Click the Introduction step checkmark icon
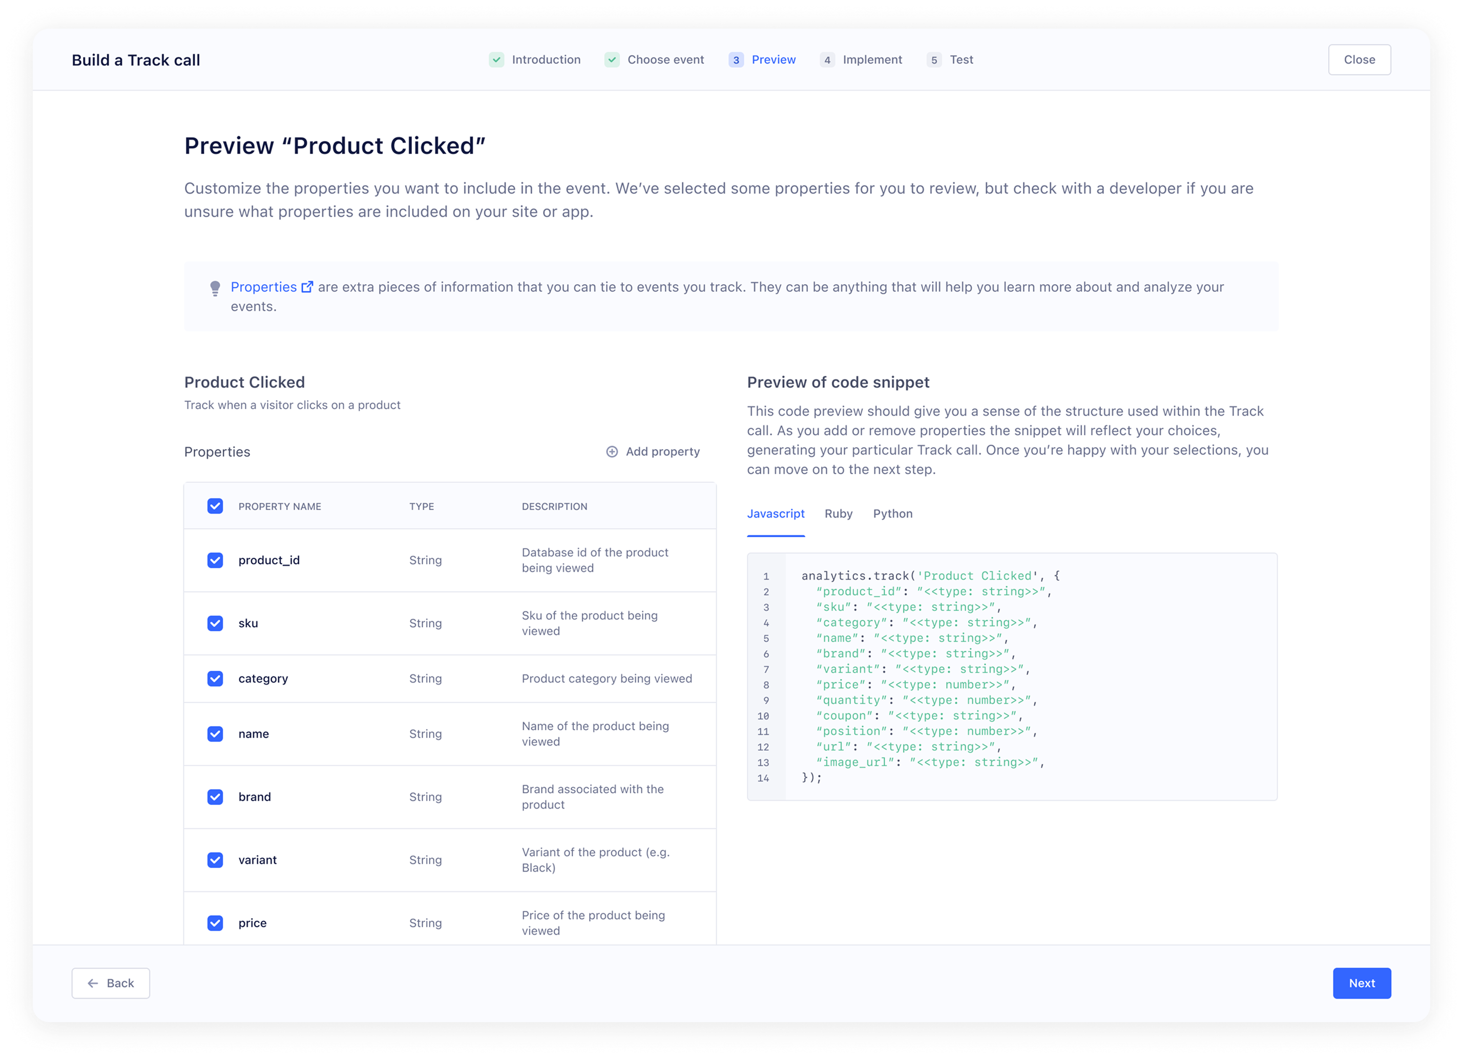The height and width of the screenshot is (1059, 1463). [496, 60]
